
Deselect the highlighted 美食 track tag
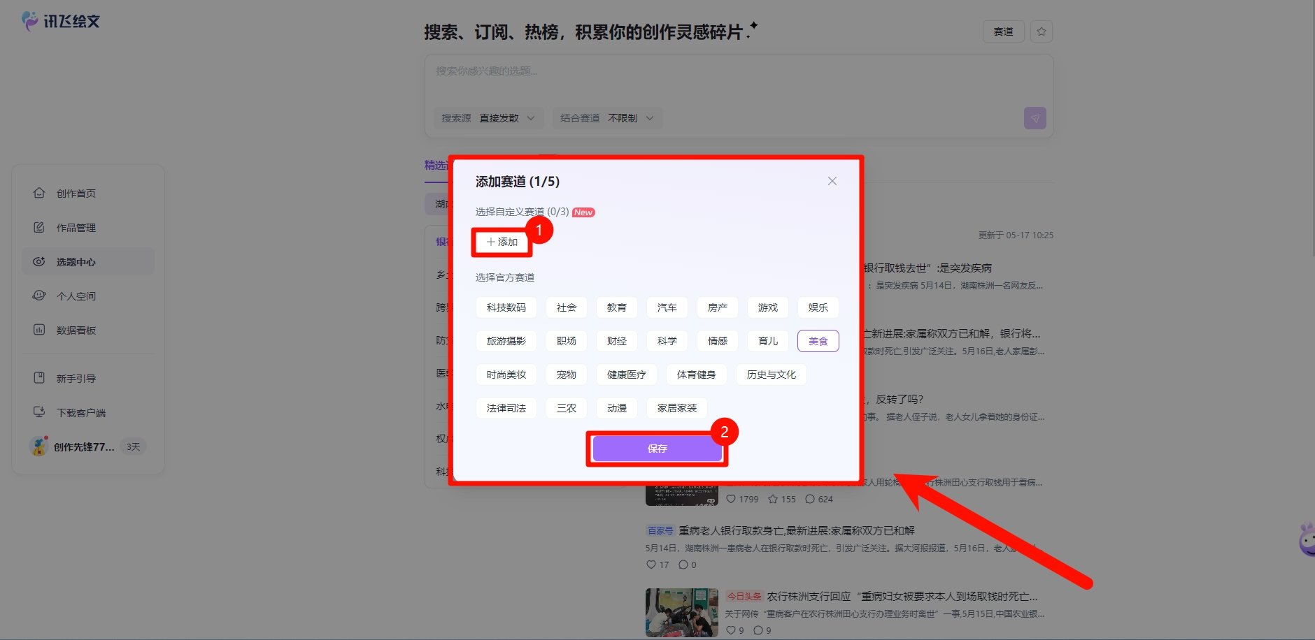[x=818, y=341]
